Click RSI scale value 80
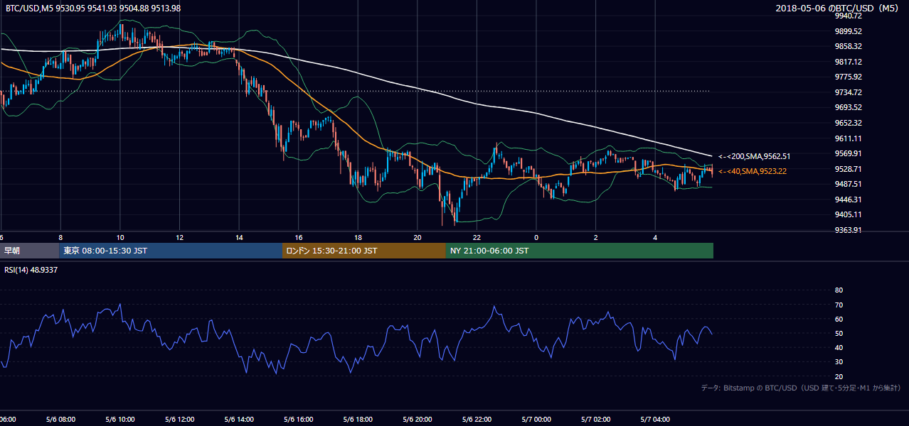Screen dimensions: 909x426 point(839,290)
